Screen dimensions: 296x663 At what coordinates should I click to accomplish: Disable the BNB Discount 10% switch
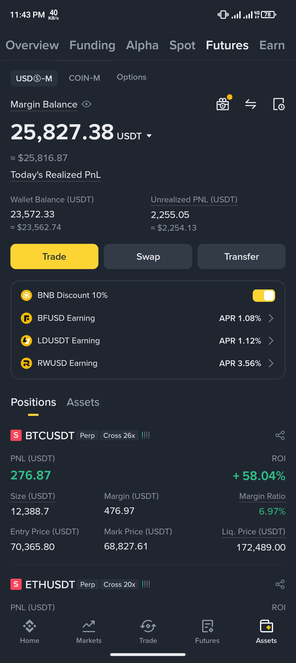point(264,295)
